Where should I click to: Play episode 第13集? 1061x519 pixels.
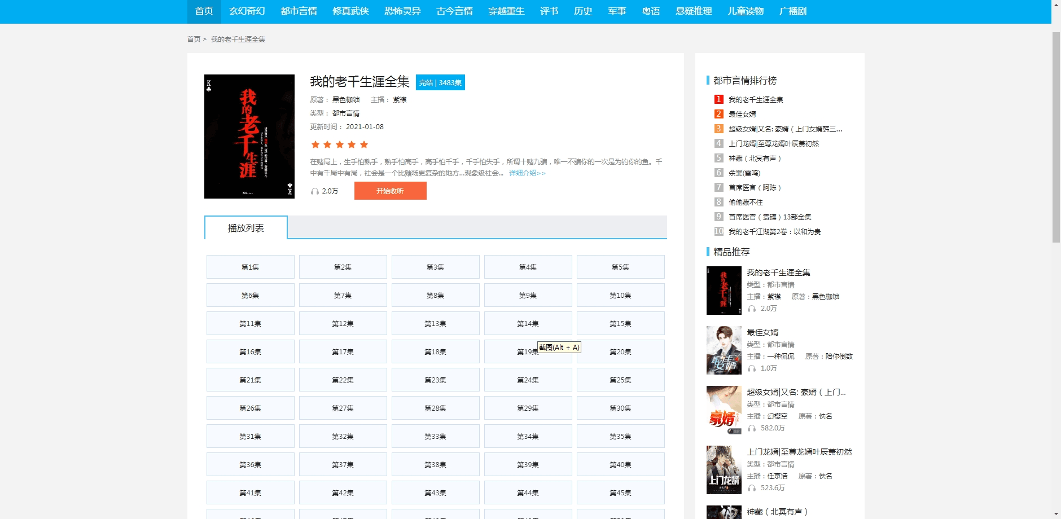[x=435, y=323]
